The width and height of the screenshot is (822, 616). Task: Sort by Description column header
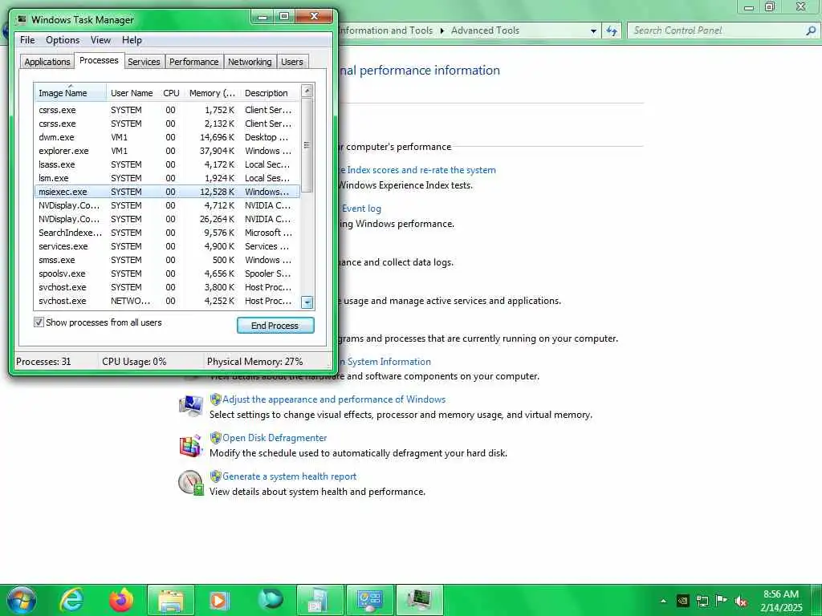(x=270, y=93)
